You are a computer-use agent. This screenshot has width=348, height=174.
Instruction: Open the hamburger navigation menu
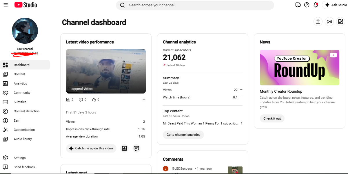click(6, 5)
